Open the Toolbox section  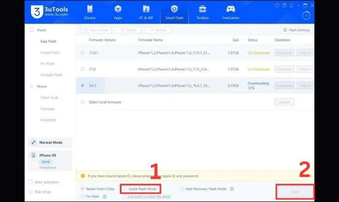(202, 13)
